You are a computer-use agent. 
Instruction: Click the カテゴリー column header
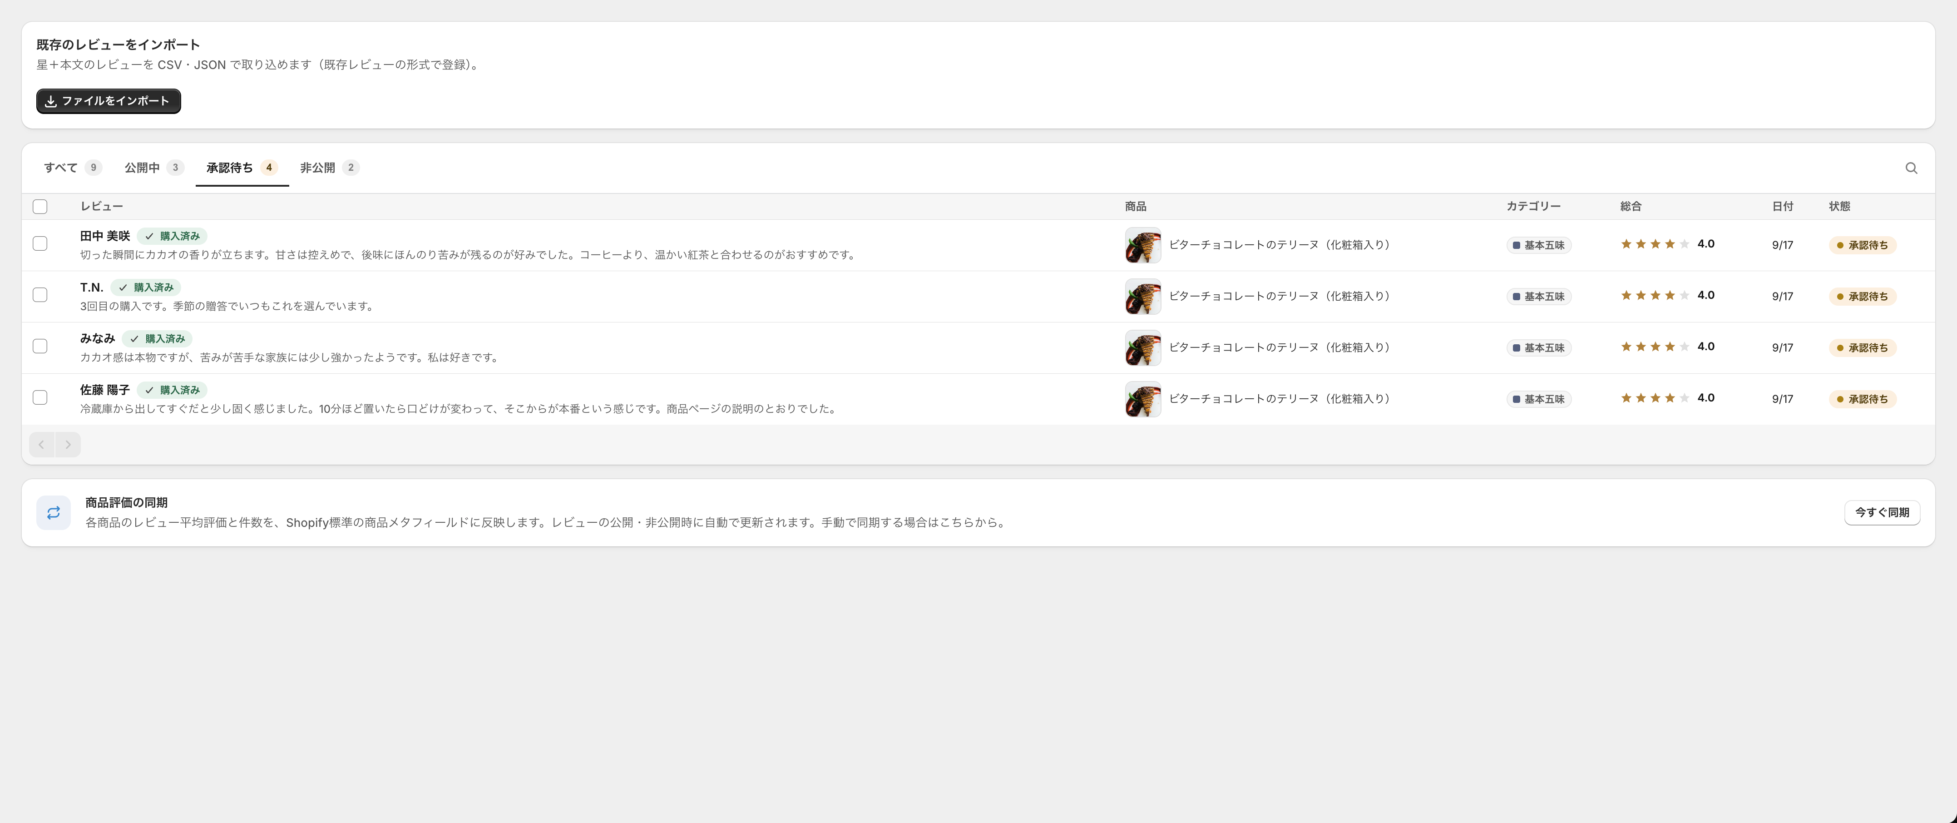1533,207
